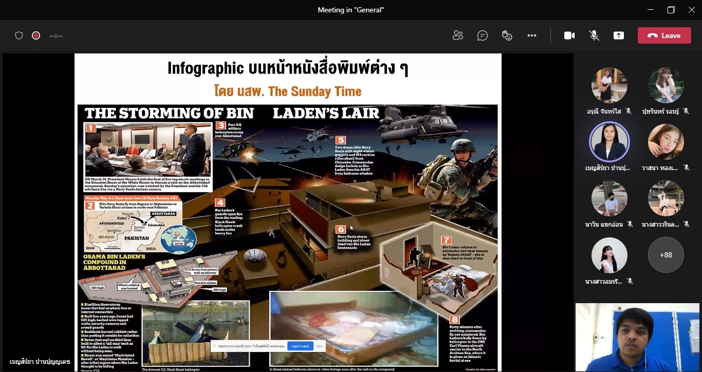Click the name text เบญสิริยา ปานปุ under avatar
The image size is (702, 372).
(607, 168)
